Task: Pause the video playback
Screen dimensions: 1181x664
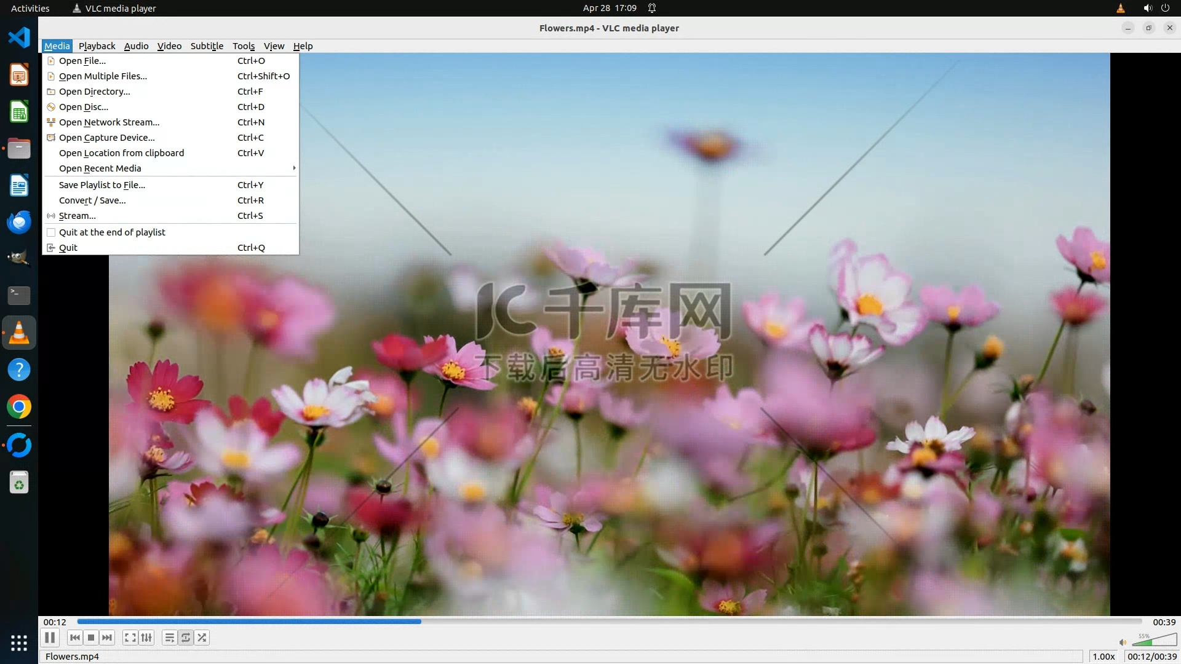Action: click(50, 638)
